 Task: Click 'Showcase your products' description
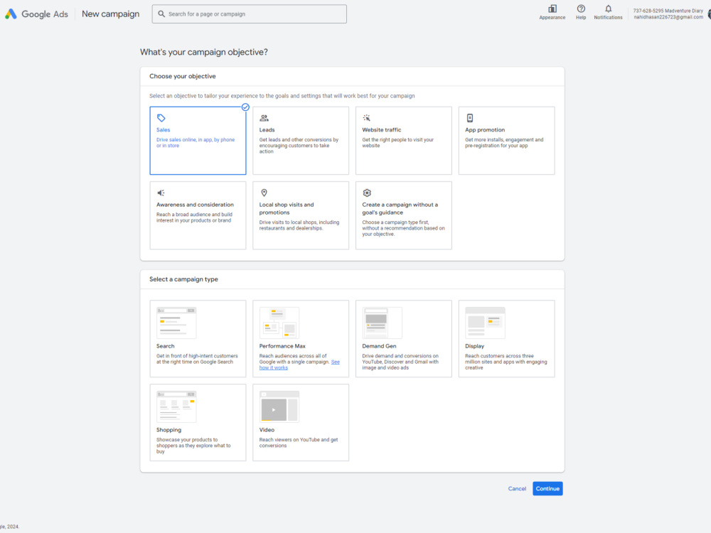pyautogui.click(x=193, y=446)
